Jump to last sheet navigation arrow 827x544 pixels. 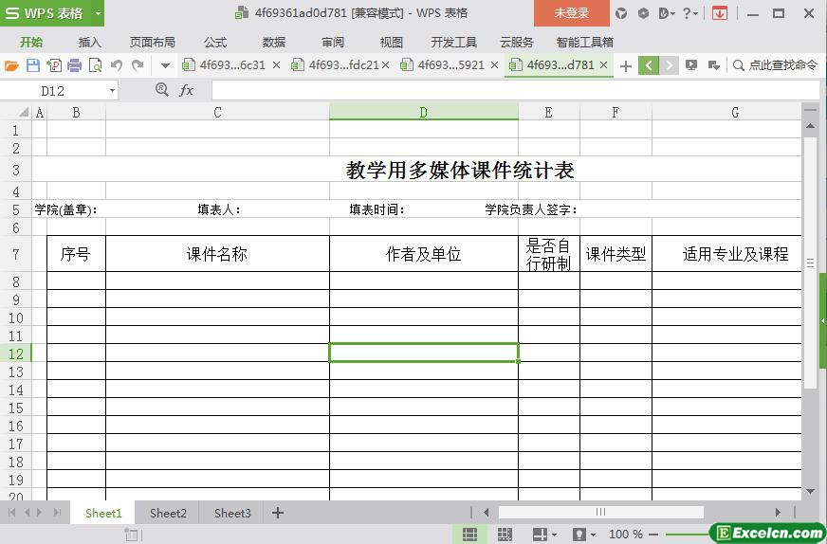[58, 513]
